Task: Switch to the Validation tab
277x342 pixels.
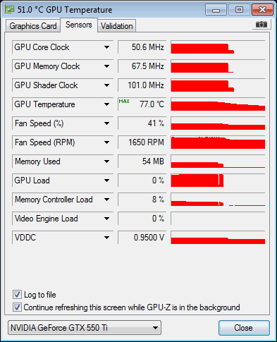Action: (x=117, y=26)
